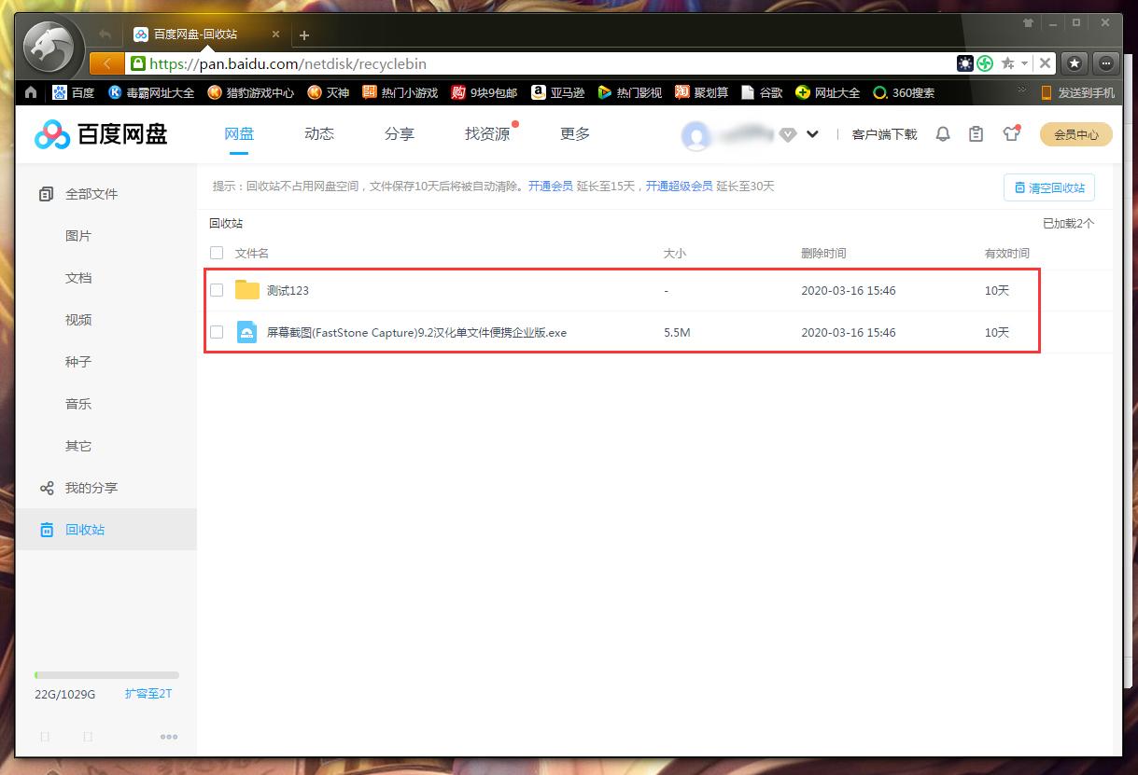Click the storage usage progress bar
This screenshot has height=775, width=1138.
(x=105, y=674)
